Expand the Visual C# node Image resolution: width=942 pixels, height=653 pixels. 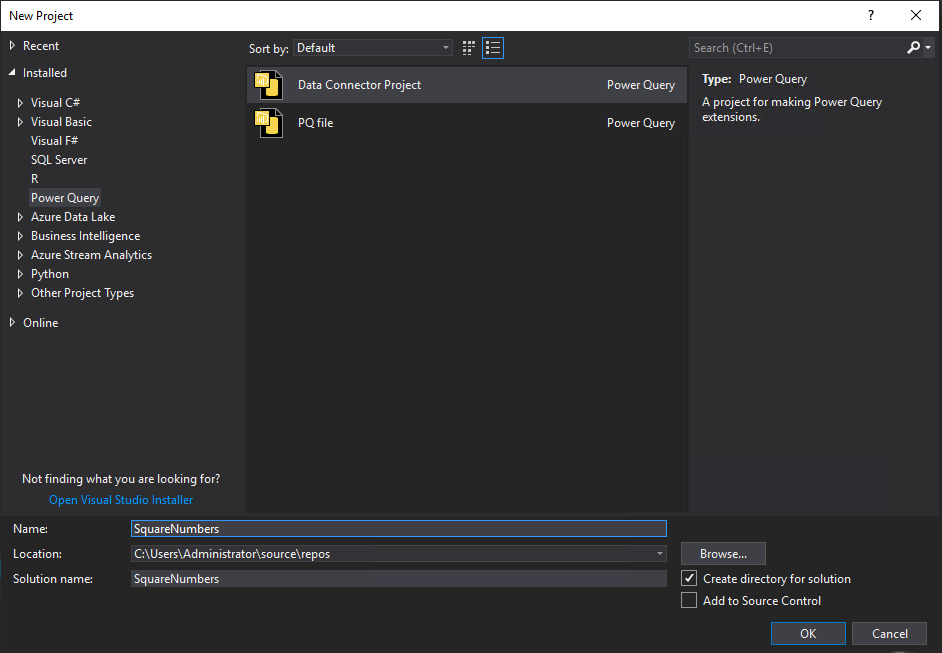20,103
